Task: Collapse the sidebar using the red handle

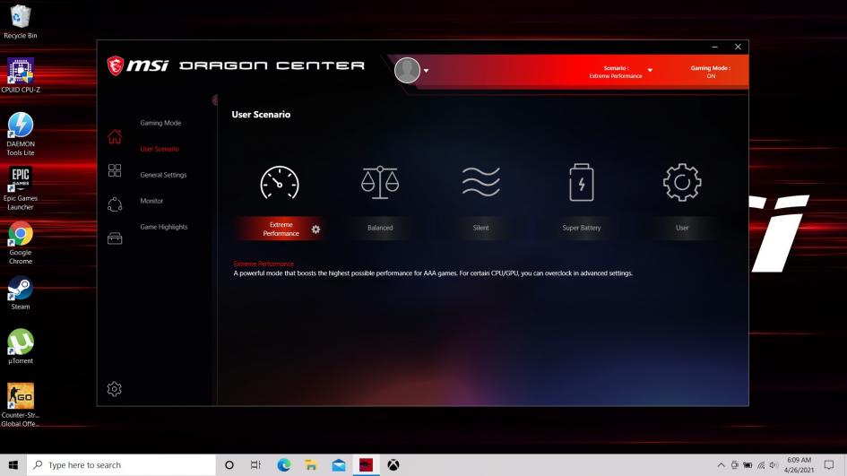Action: point(215,100)
